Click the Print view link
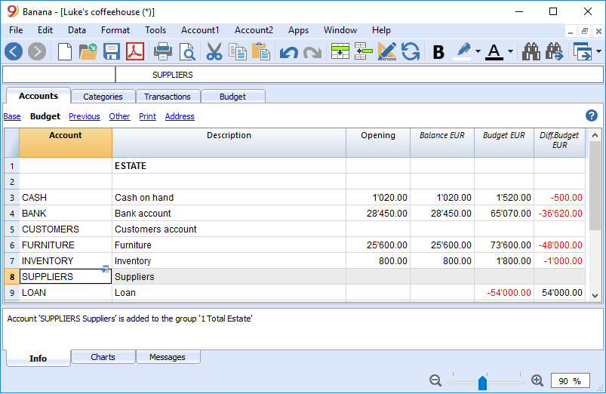Image resolution: width=606 pixels, height=394 pixels. click(x=148, y=116)
